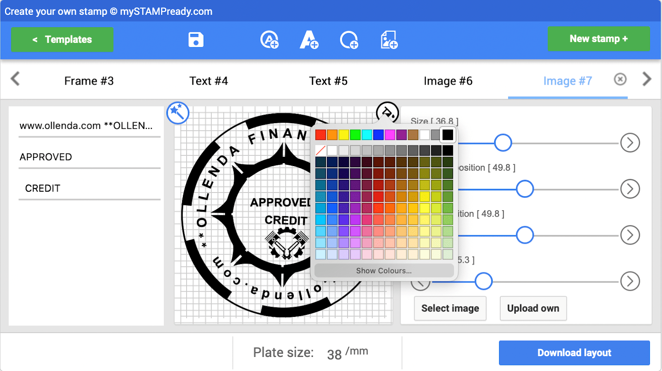Add a new circle frame element
Viewport: 662px width, 371px height.
pos(349,40)
